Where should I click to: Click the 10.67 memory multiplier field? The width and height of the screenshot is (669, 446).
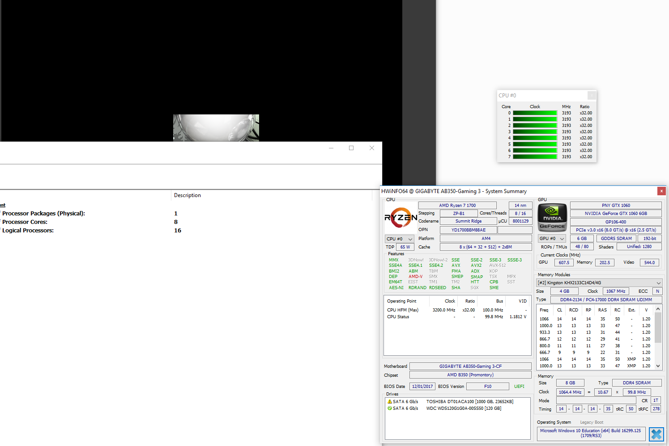(603, 392)
